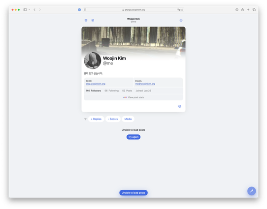Click Woojin Kim's profile avatar

[x=93, y=60]
